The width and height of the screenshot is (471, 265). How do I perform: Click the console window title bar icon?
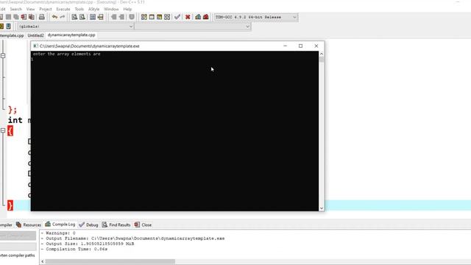pos(35,46)
